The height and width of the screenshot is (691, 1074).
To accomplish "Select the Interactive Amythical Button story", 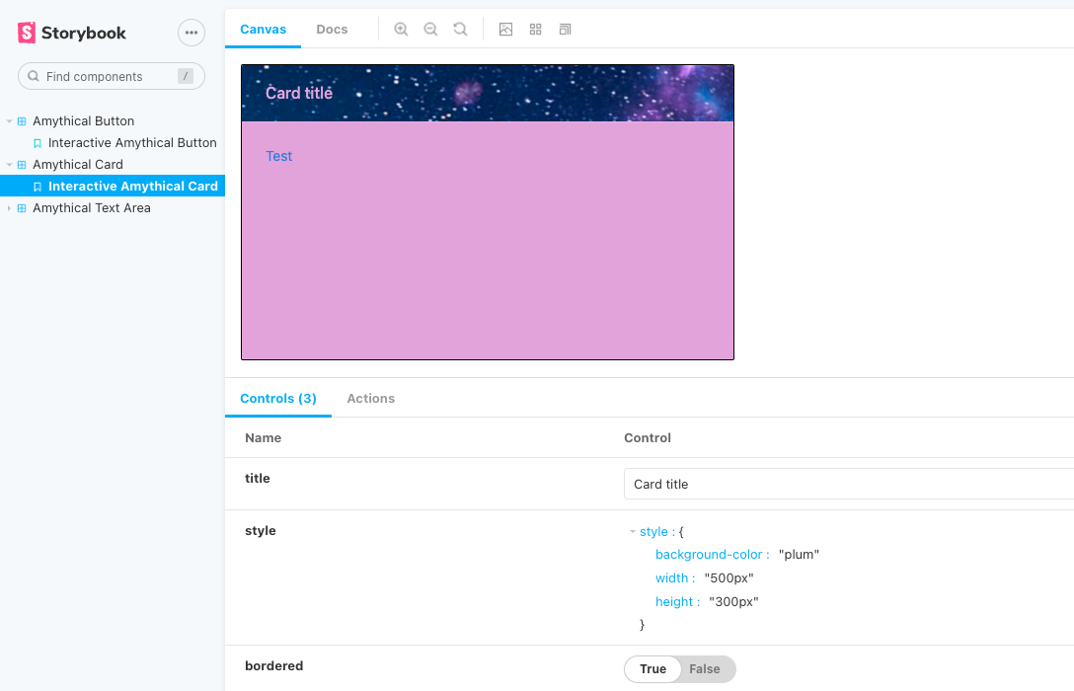I will coord(132,143).
